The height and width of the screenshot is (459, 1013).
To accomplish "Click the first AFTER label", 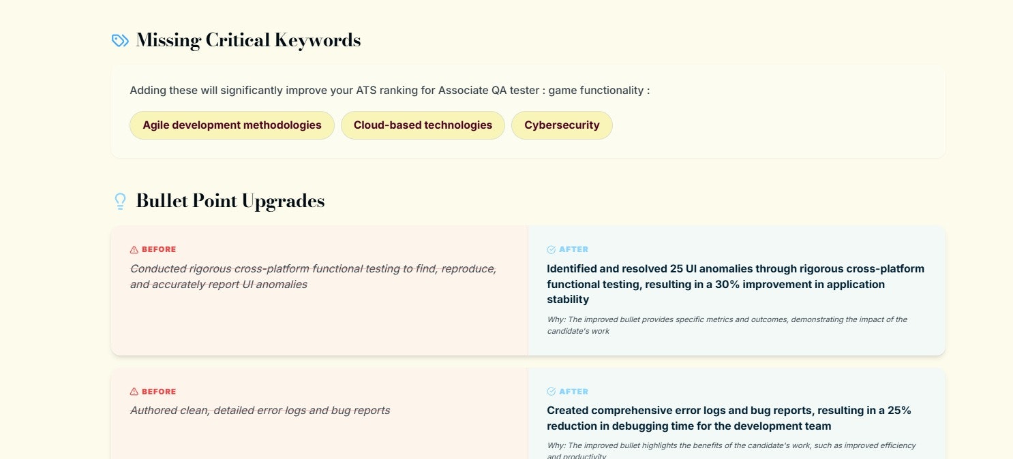I will point(573,249).
